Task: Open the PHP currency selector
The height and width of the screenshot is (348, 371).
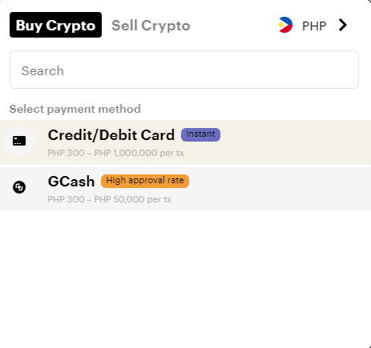Action: coord(313,26)
